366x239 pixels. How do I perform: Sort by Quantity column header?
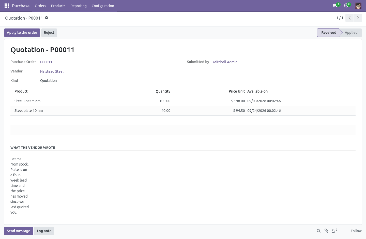pos(163,91)
